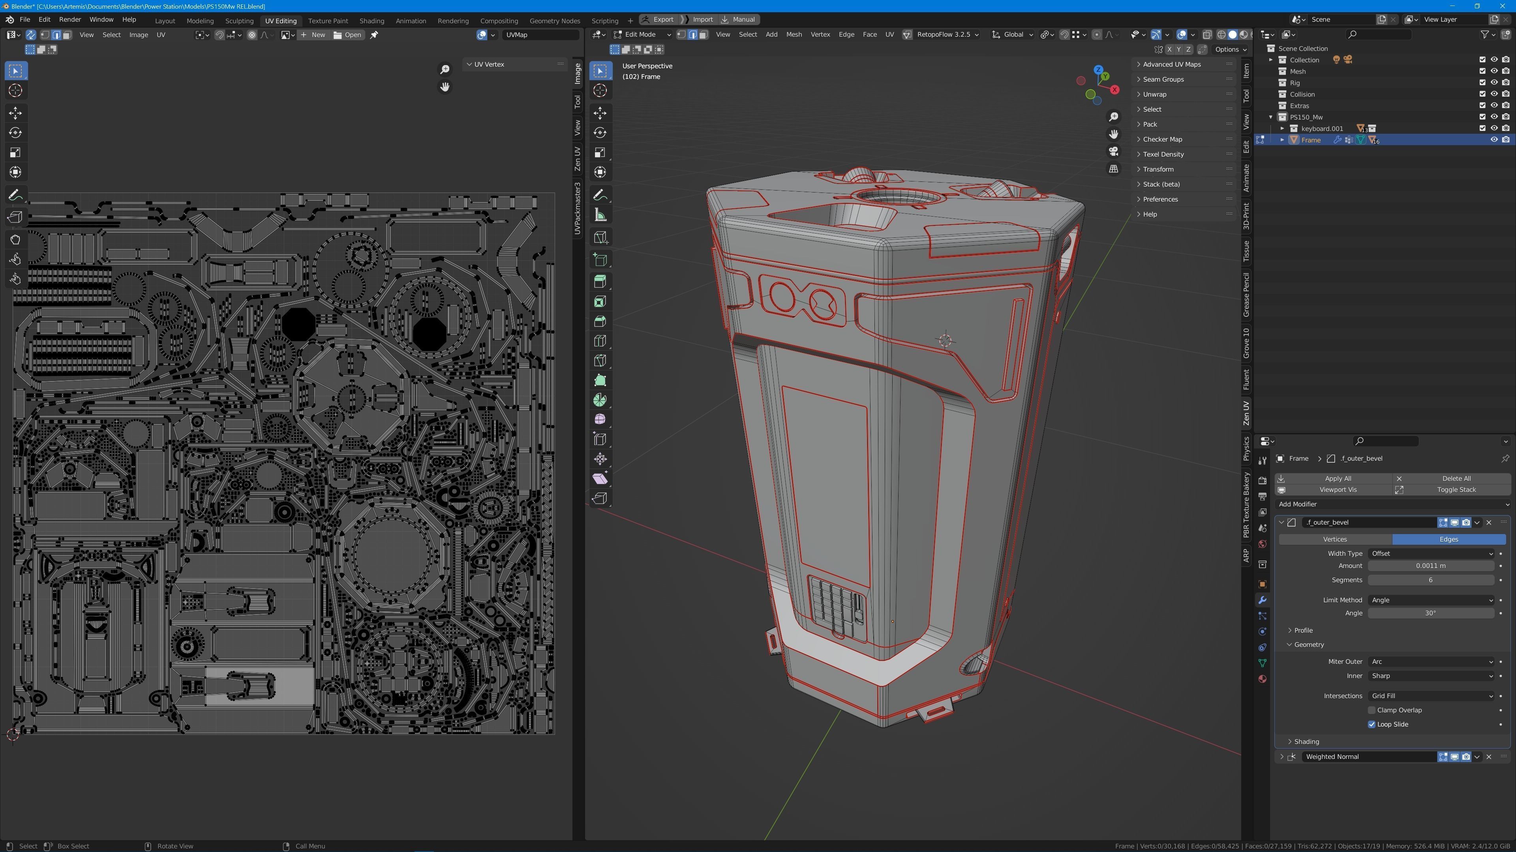
Task: Toggle the Clamp Overlap checkbox
Action: (x=1372, y=710)
